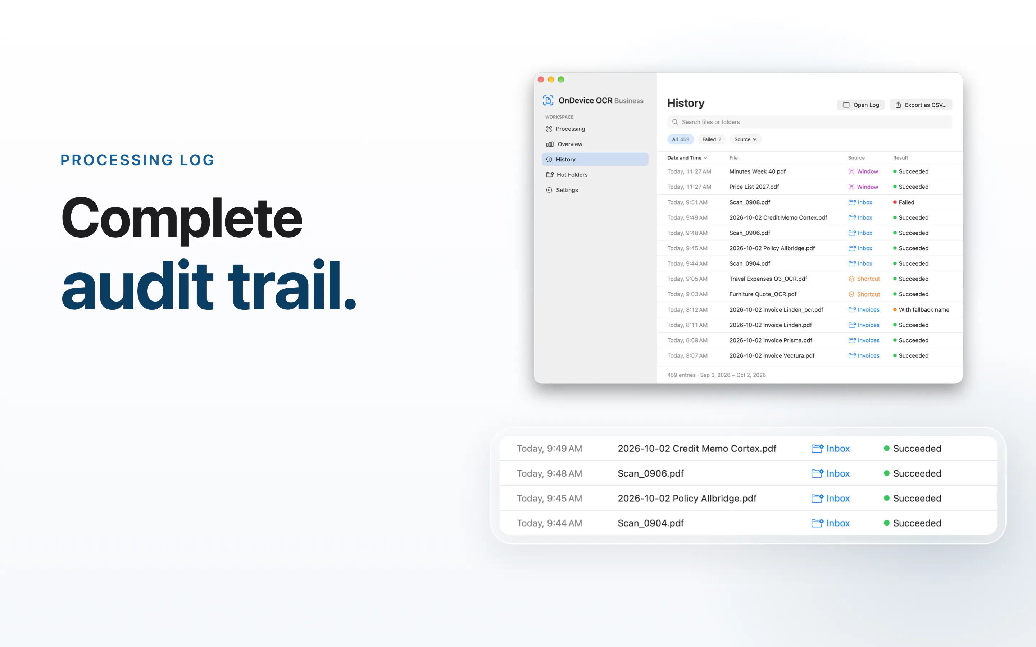Click the OnDevice OCR app logo icon

coord(548,101)
